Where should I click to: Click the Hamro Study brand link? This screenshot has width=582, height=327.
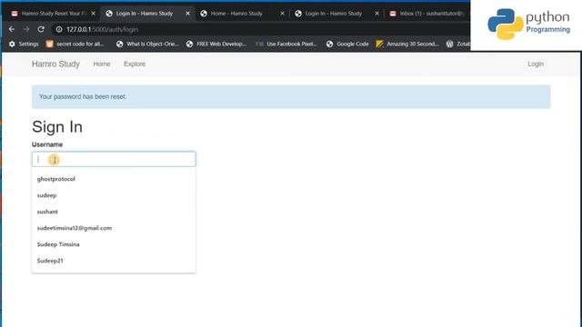(55, 64)
